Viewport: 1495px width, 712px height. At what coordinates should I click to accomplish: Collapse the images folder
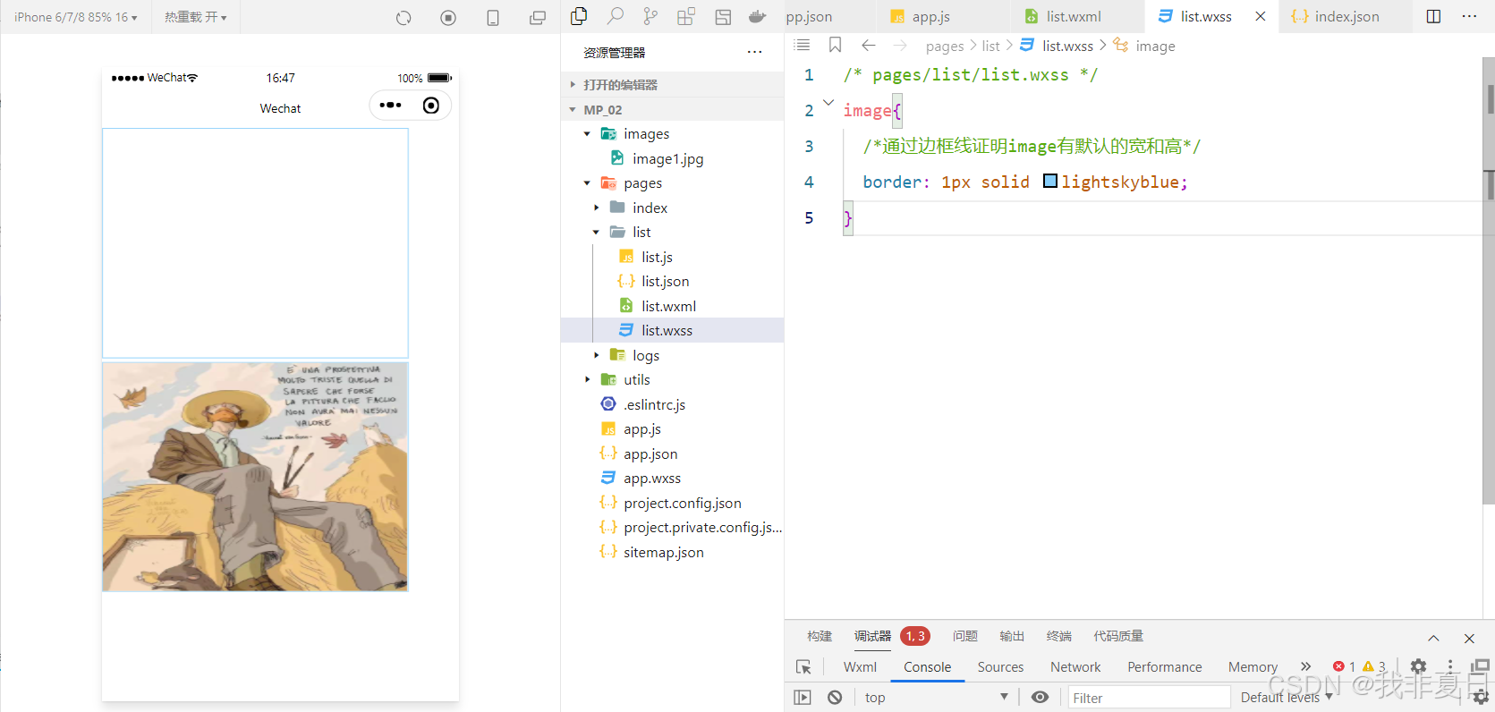(x=587, y=133)
